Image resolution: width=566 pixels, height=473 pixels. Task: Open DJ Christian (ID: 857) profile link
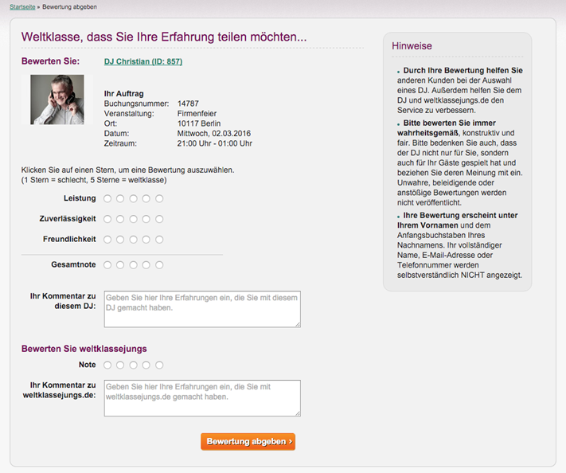143,61
